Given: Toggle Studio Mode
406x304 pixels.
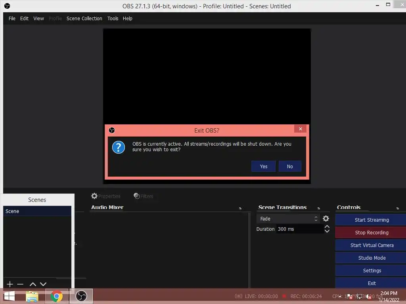Looking at the screenshot, I should click(x=371, y=258).
